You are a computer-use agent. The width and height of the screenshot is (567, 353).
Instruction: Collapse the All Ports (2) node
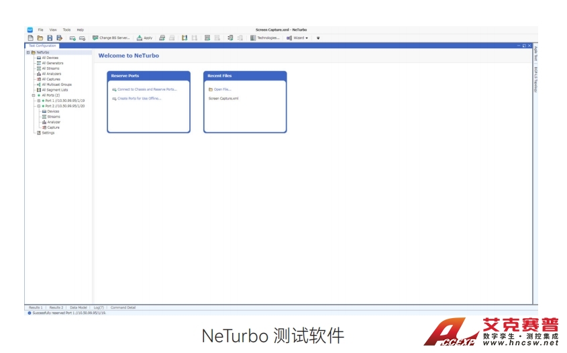[x=33, y=95]
